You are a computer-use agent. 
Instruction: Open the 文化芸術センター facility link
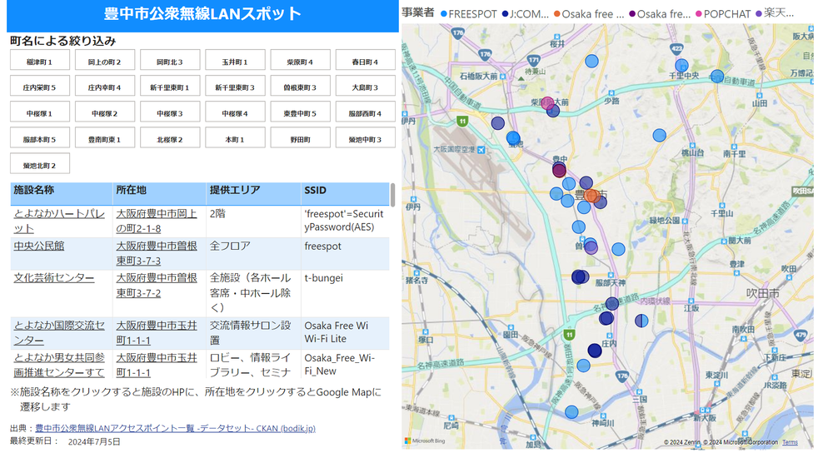pos(53,278)
